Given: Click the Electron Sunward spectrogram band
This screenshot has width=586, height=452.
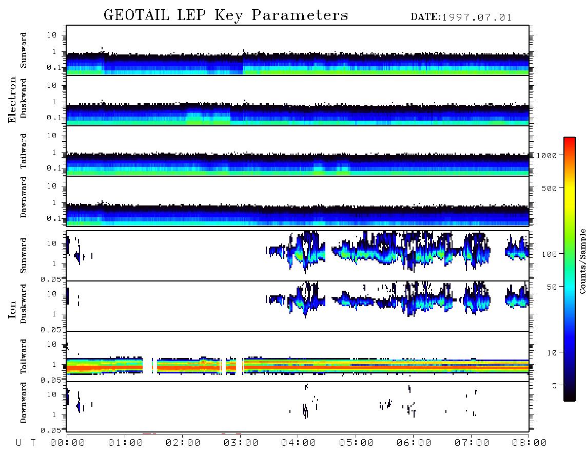Looking at the screenshot, I should (x=298, y=63).
